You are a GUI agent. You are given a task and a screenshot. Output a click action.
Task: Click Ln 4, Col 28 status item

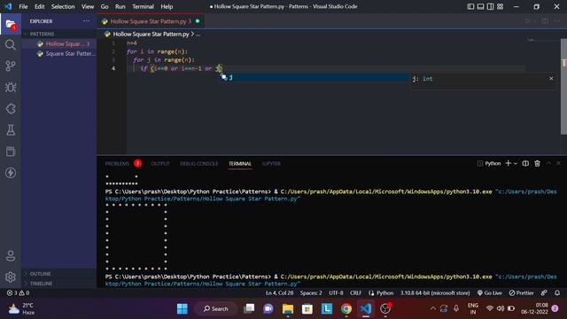coord(279,292)
